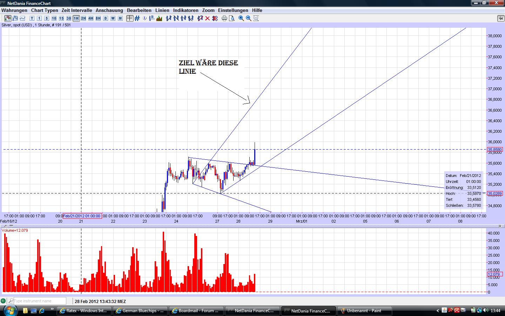Viewport: 505px width, 316px height.
Task: Switch to Unbenannt - Paint taskbar button
Action: click(365, 311)
